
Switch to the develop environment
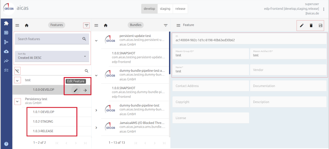[x=149, y=9]
